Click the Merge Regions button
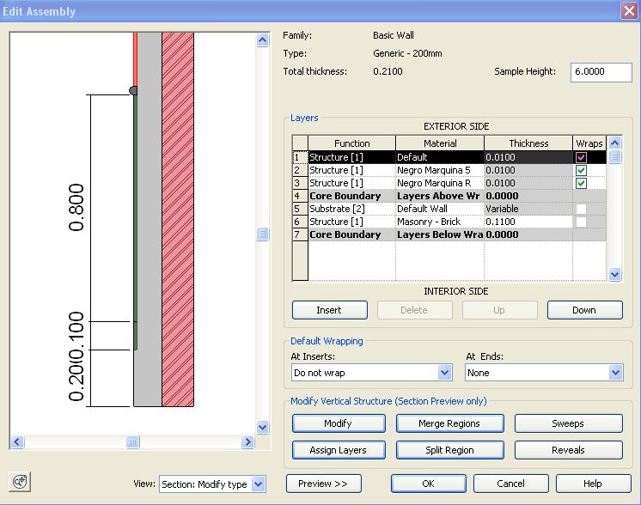The height and width of the screenshot is (505, 641). pos(449,423)
